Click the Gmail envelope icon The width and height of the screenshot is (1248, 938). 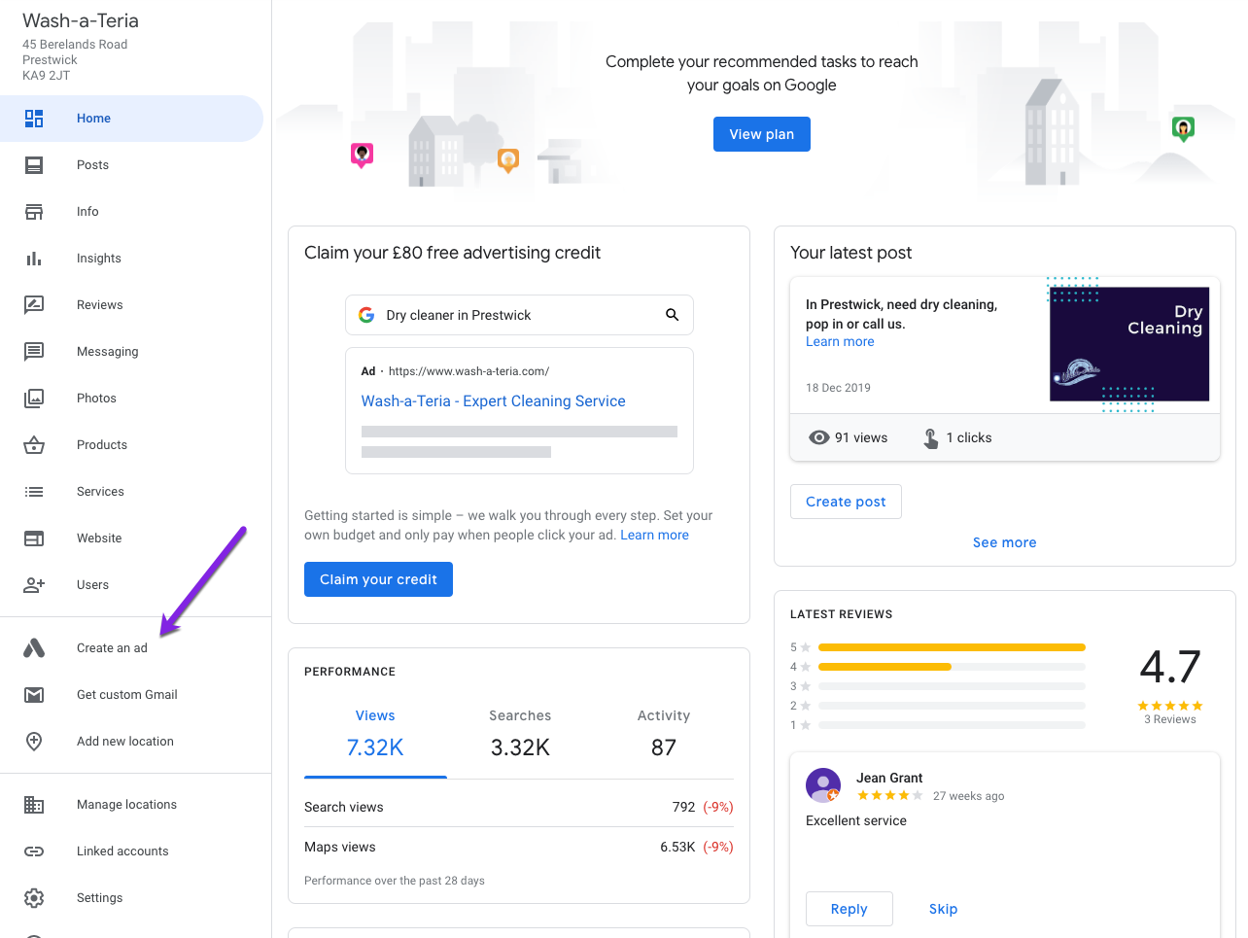34,695
